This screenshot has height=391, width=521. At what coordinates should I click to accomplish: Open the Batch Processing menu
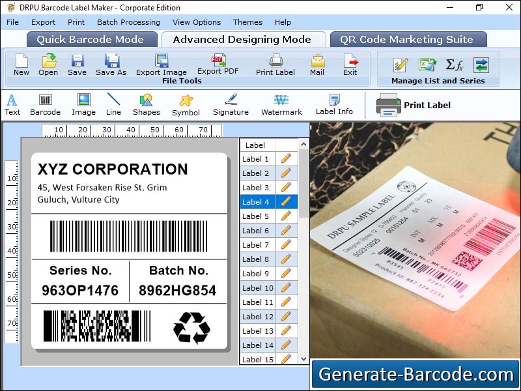128,22
